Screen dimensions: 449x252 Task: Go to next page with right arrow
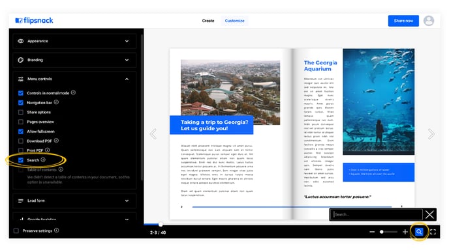[431, 133]
